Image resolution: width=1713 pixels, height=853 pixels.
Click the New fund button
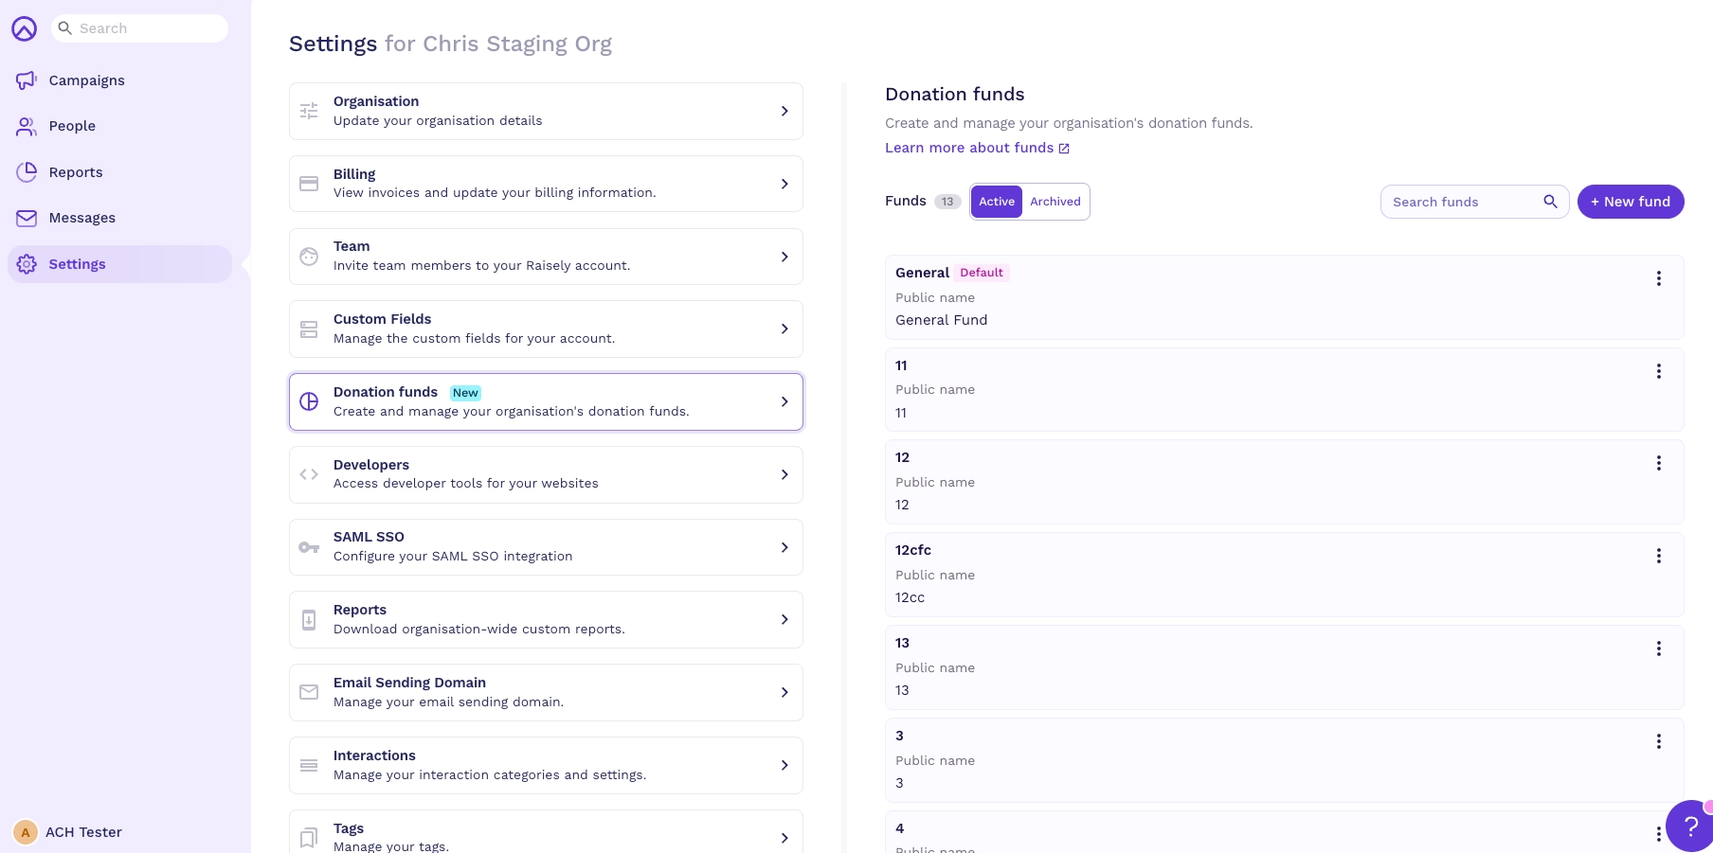(1630, 202)
